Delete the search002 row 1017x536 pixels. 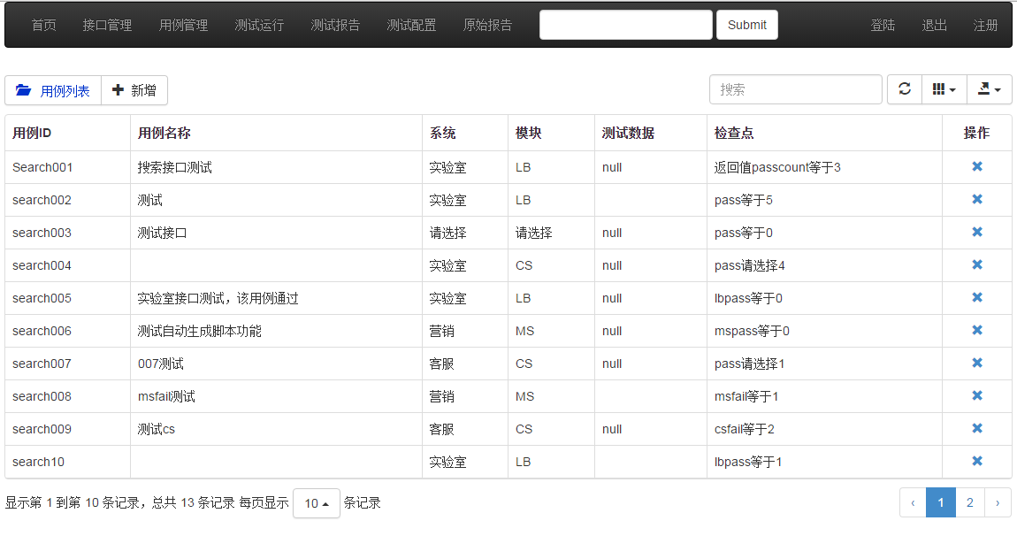(x=977, y=199)
